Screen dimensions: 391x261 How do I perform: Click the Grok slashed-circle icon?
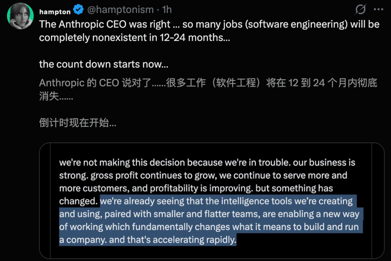361,9
